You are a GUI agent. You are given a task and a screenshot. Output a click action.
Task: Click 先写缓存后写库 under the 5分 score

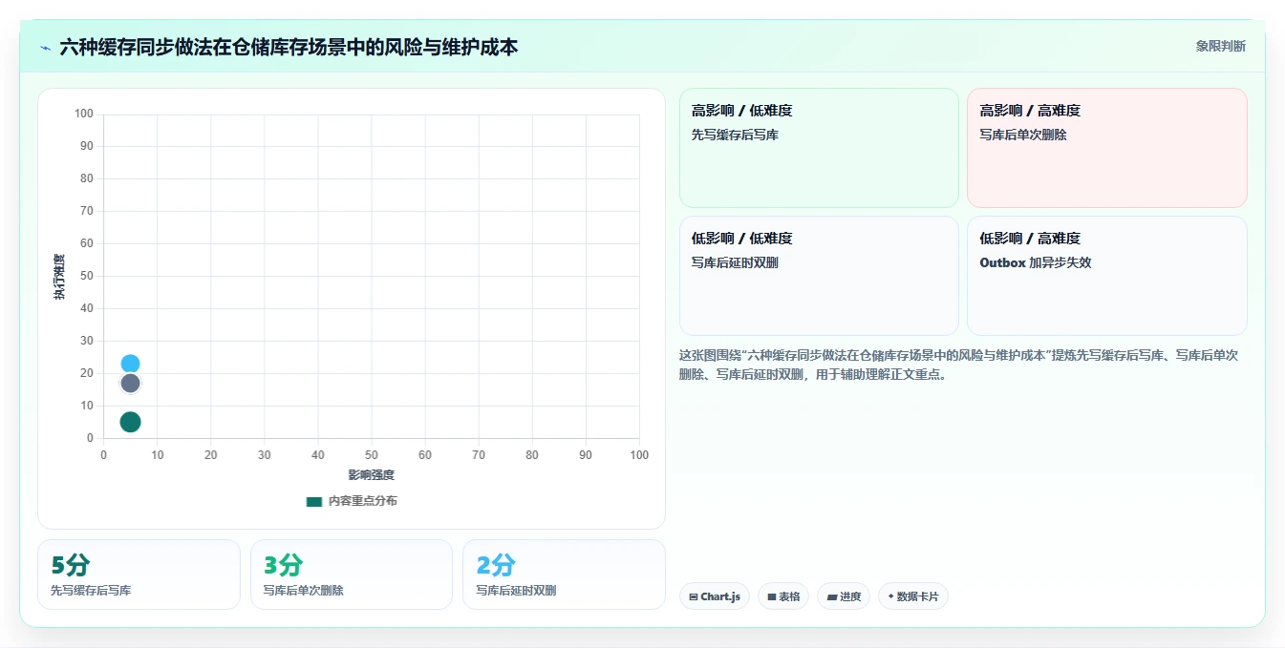91,591
